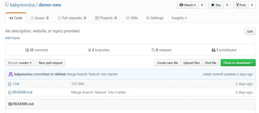The height and width of the screenshot is (113, 259).
Task: Click the Edit description button
Action: click(250, 31)
